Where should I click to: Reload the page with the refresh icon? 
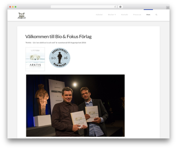(x=115, y=7)
